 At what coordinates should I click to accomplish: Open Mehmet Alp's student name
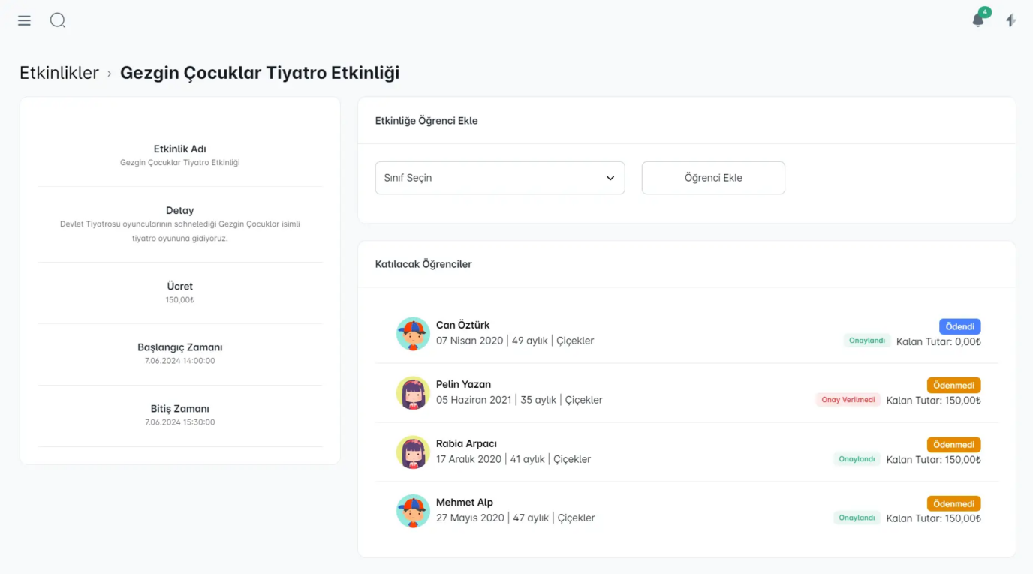[x=465, y=503]
